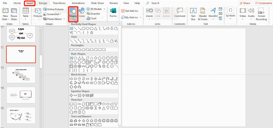Image resolution: width=273 pixels, height=128 pixels.
Task: Open the Animations tab
Action: click(78, 3)
